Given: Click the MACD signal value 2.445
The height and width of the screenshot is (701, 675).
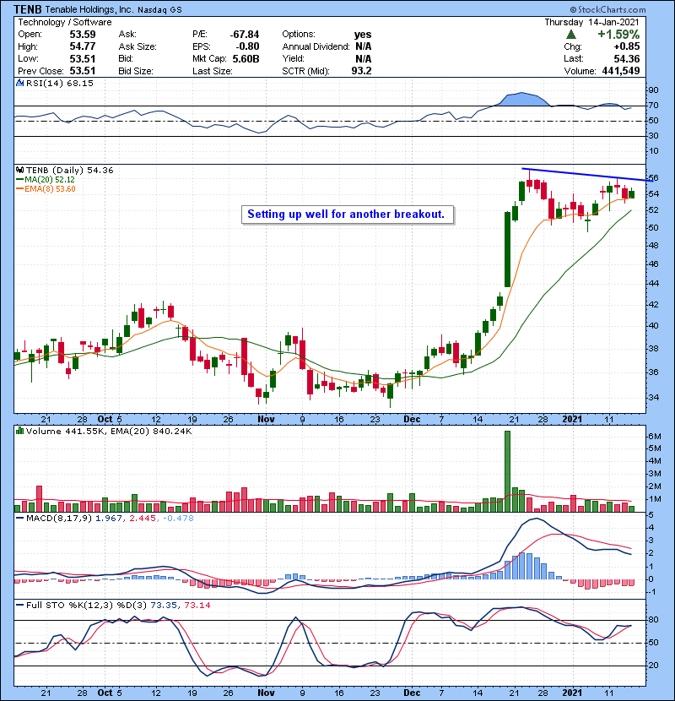Looking at the screenshot, I should [143, 518].
